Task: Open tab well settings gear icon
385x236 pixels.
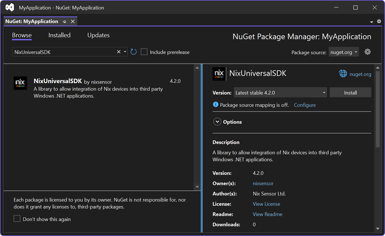Action: point(379,21)
